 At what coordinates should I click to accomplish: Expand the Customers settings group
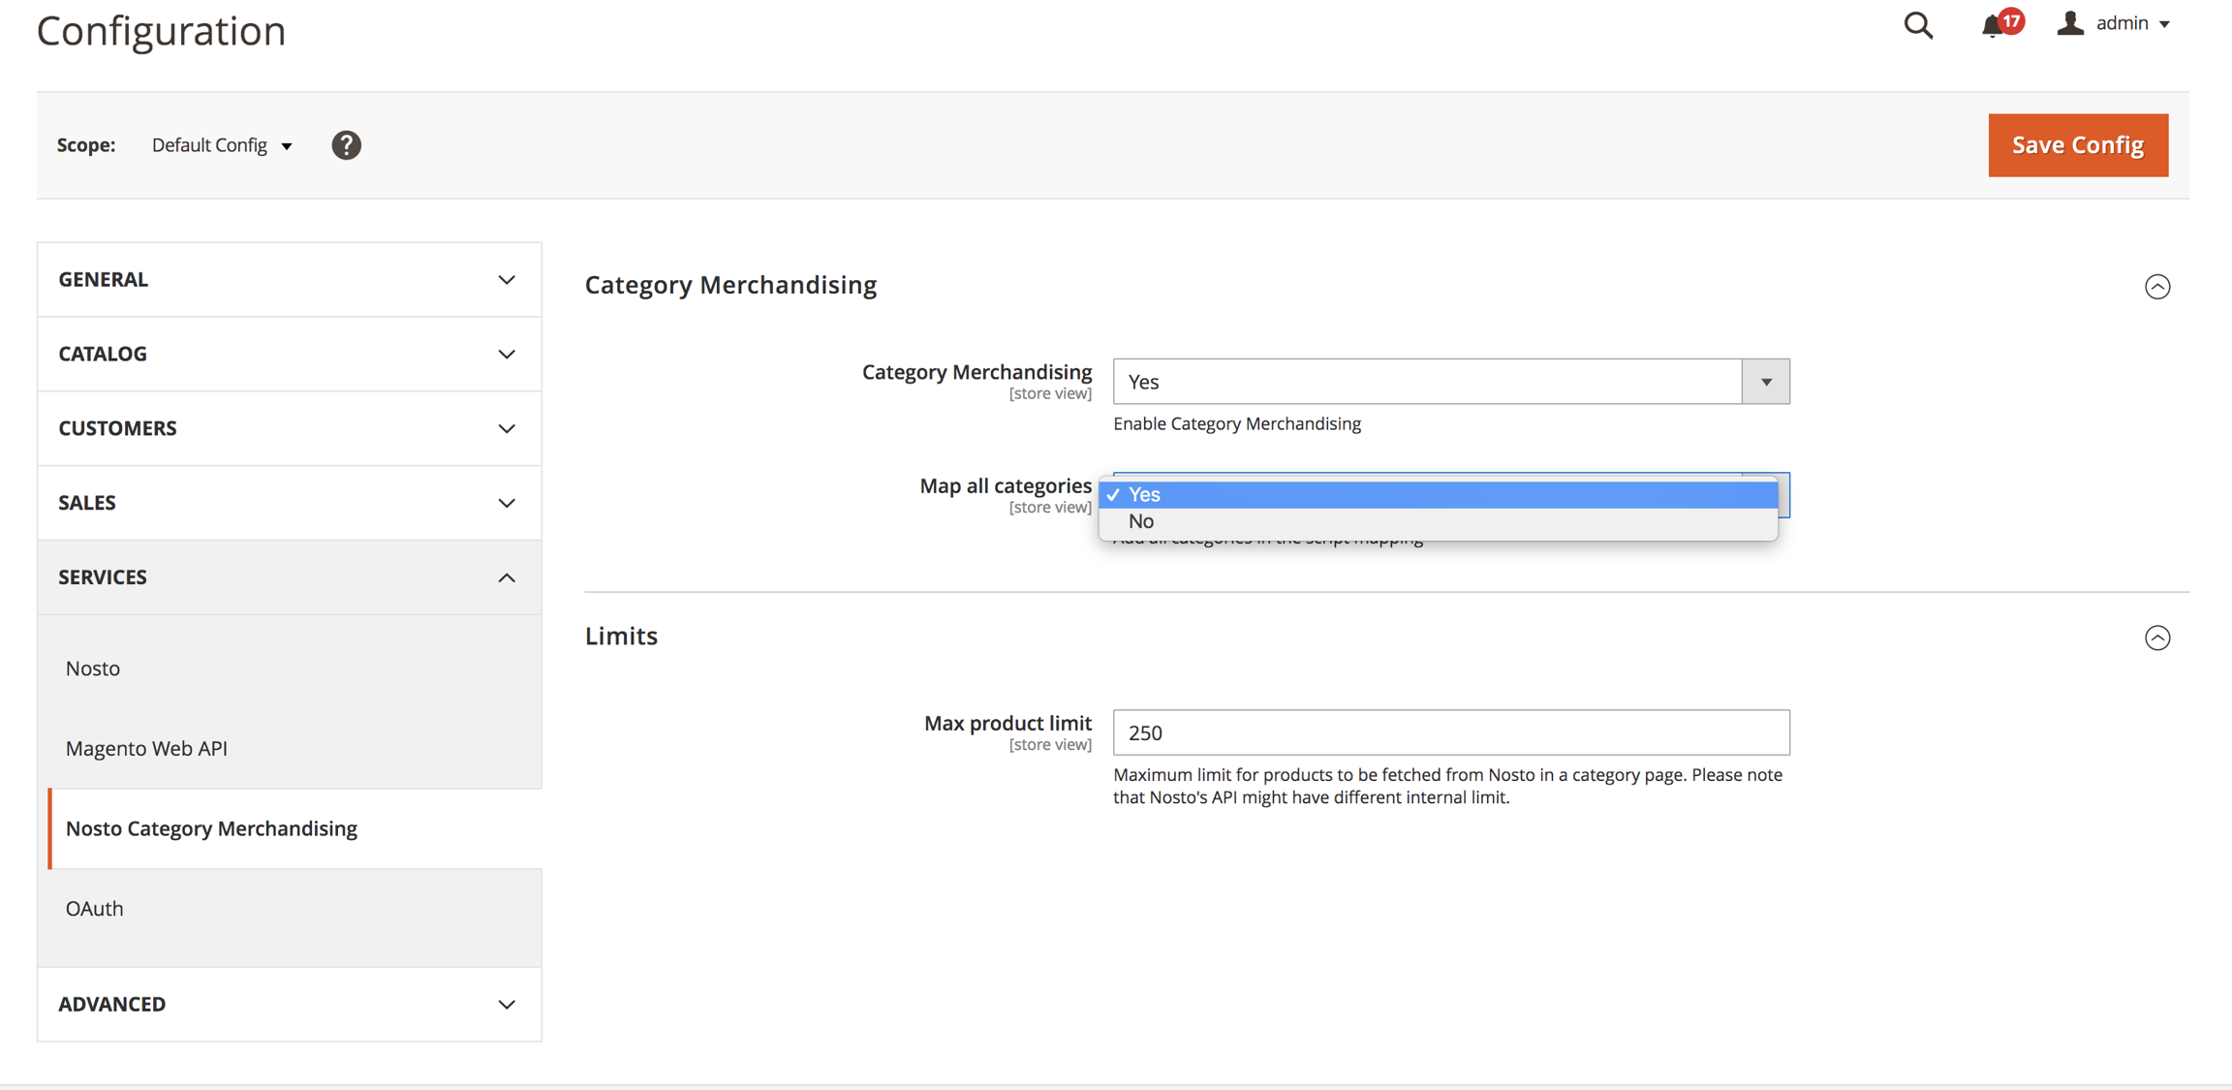point(289,428)
